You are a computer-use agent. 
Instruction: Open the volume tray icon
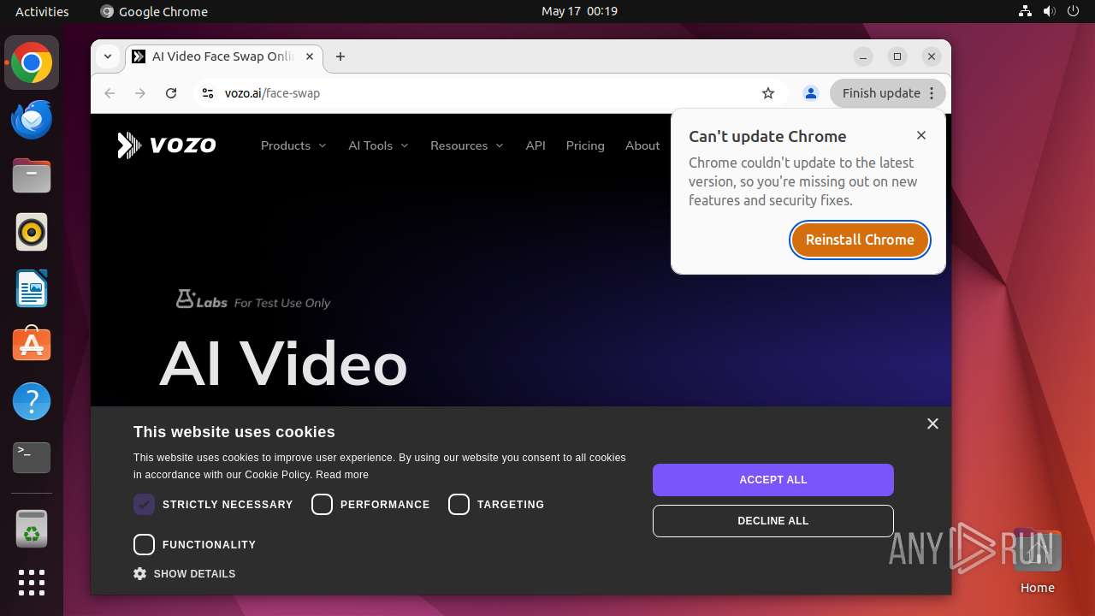coord(1050,11)
